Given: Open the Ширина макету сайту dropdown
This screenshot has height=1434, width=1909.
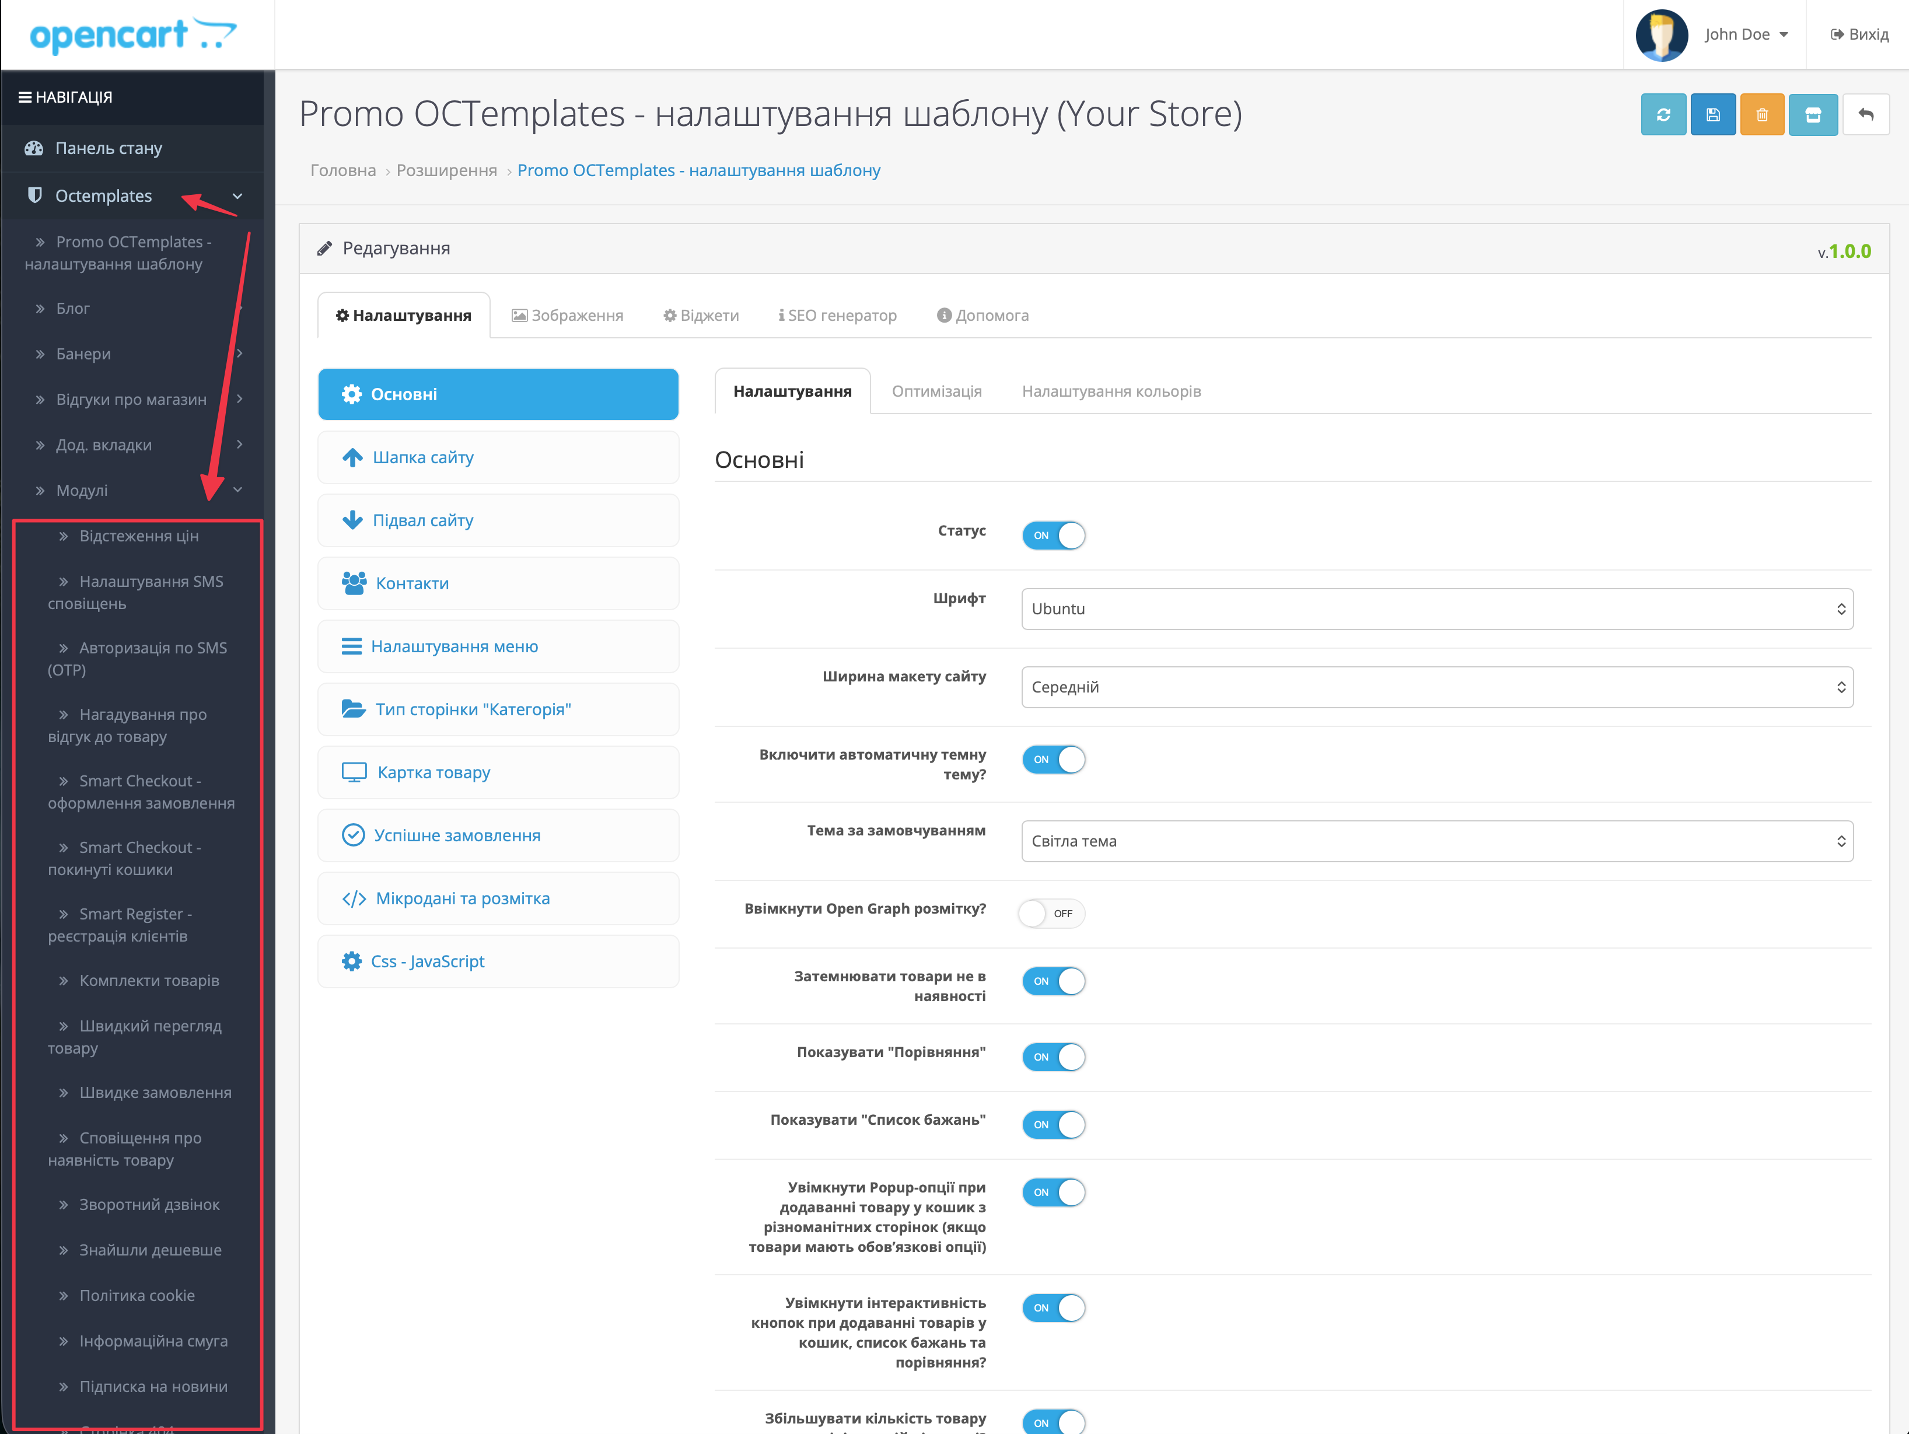Looking at the screenshot, I should pos(1436,688).
